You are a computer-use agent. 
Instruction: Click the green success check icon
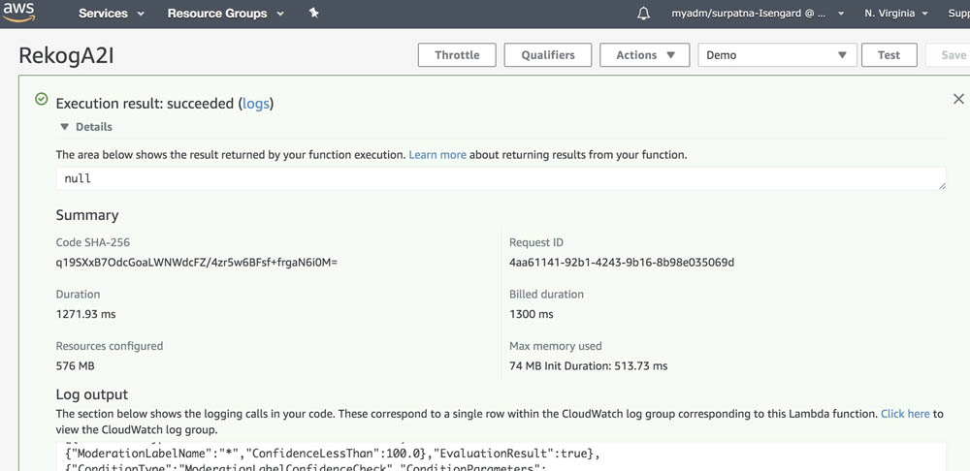tap(42, 99)
